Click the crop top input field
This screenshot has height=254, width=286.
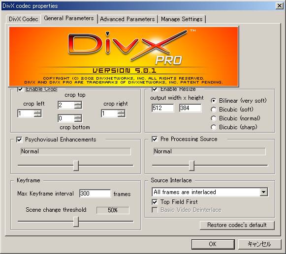click(x=66, y=105)
